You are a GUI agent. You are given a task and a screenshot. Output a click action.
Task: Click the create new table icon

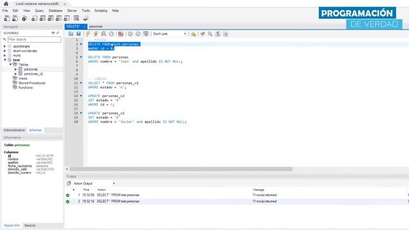[43, 19]
